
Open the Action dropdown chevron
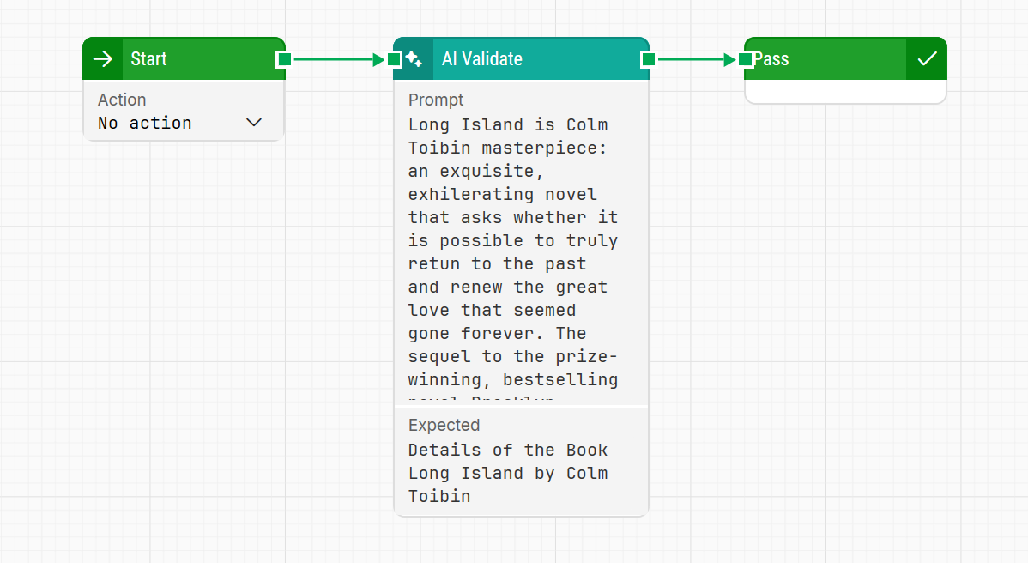(x=254, y=123)
